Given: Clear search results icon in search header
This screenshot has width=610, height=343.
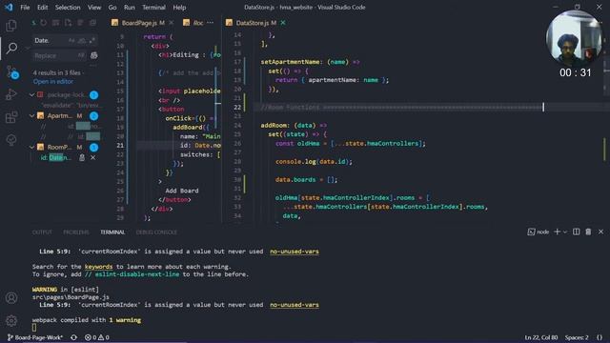Looking at the screenshot, I should [56, 23].
